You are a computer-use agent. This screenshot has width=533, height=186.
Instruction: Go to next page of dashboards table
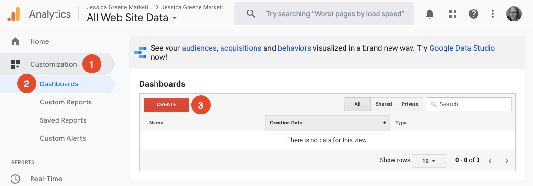click(507, 161)
